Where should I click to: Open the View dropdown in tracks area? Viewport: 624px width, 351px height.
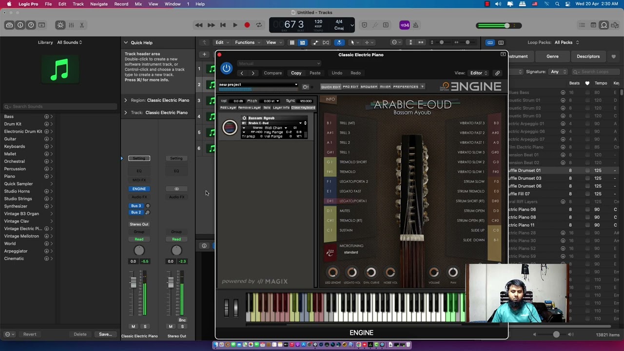273,42
